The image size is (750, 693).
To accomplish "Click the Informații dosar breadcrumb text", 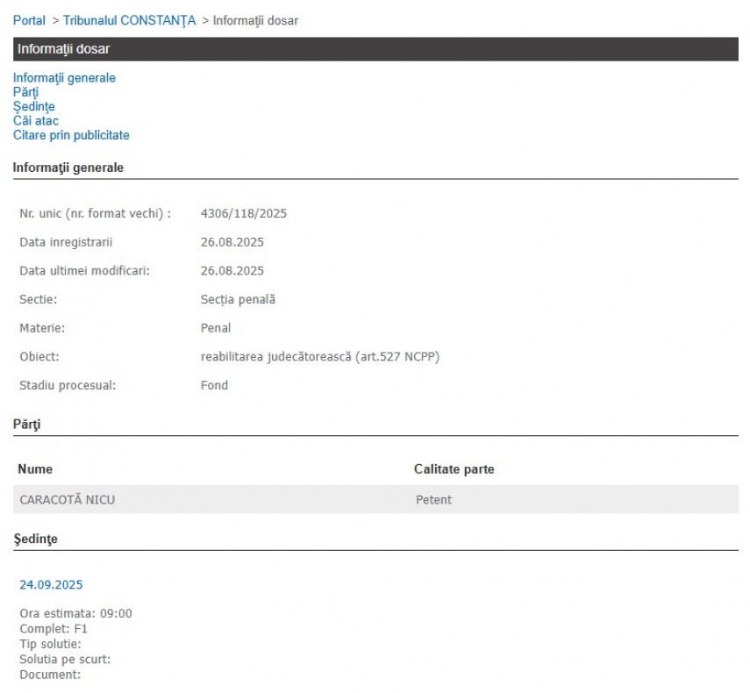I will point(255,20).
